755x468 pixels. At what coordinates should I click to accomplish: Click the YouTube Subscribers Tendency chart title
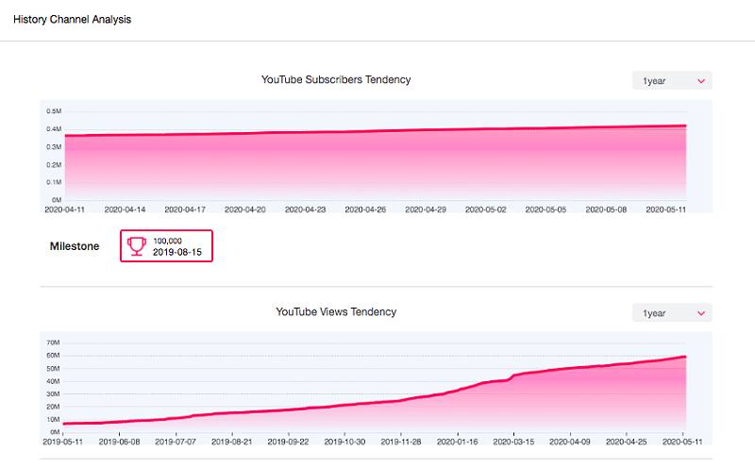[x=336, y=80]
